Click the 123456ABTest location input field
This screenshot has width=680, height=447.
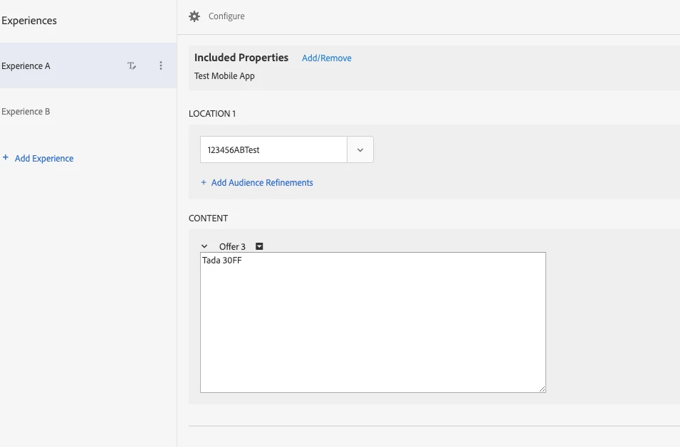(273, 150)
